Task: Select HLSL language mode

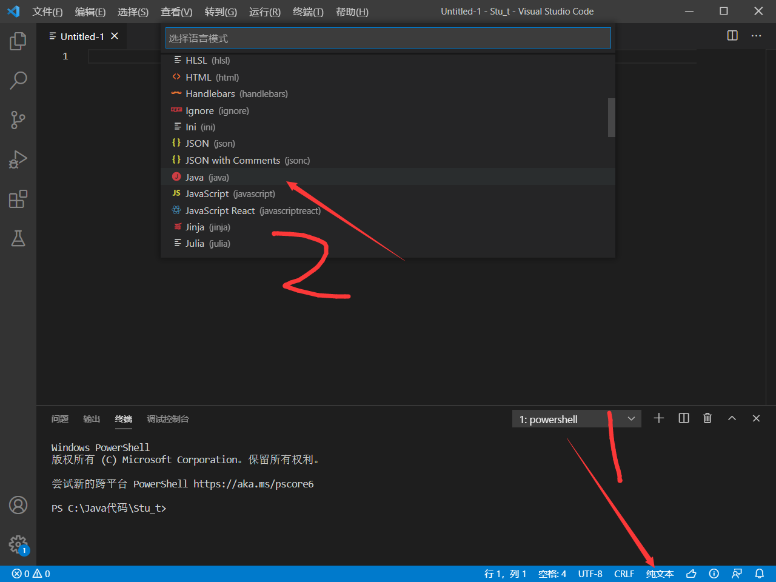Action: tap(388, 60)
